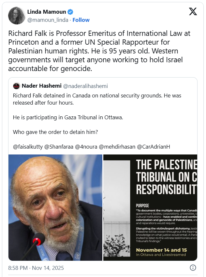
Task: Click the 8:58 PM Nov 14 timestamp
Action: [x=36, y=268]
